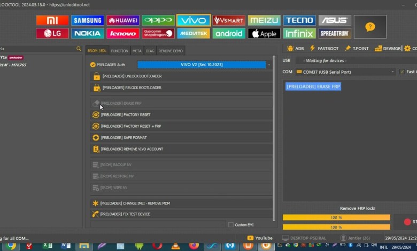Select the Samsung brand icon
The width and height of the screenshot is (417, 251).
pyautogui.click(x=88, y=20)
